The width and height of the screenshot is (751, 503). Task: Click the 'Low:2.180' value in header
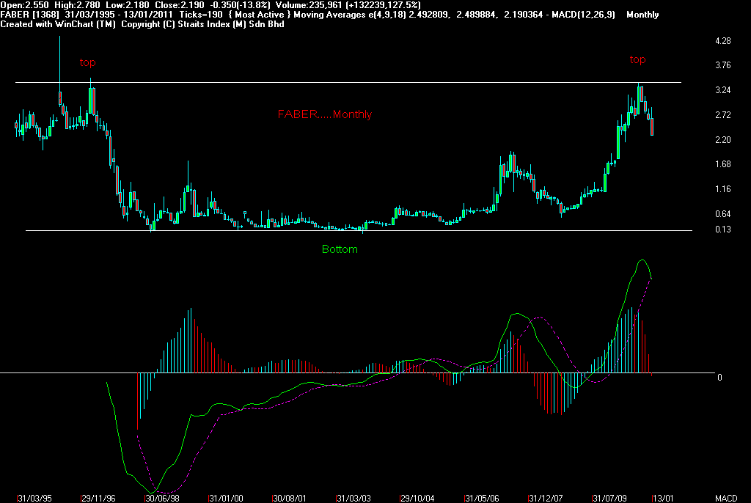tap(128, 5)
